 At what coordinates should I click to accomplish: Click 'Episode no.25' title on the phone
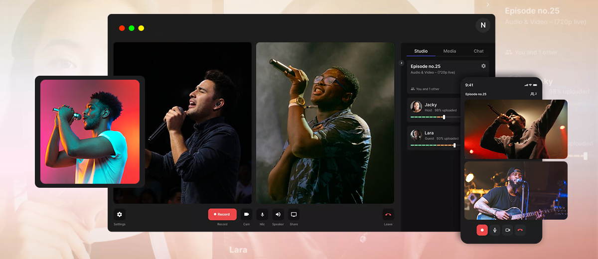476,94
